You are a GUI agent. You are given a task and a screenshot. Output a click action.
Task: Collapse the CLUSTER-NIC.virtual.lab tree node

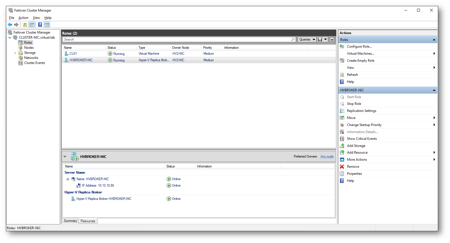[x=10, y=37]
